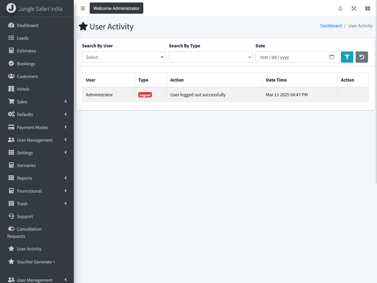The height and width of the screenshot is (283, 377).
Task: Expand the Sales submenu chevron
Action: point(66,101)
